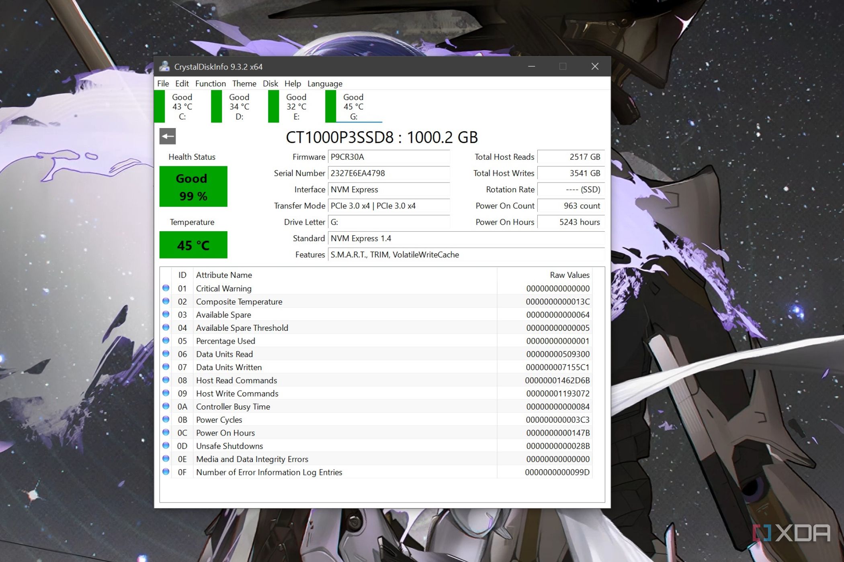The width and height of the screenshot is (844, 562).
Task: Select the disk G: tab at 45 °C
Action: 354,106
